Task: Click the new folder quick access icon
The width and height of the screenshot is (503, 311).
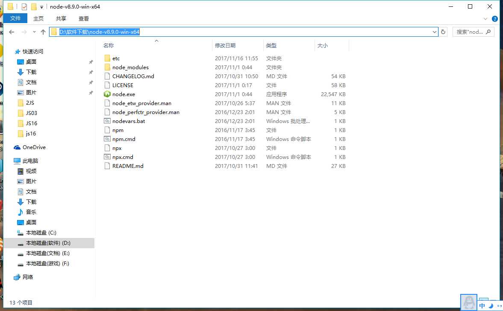Action: pyautogui.click(x=34, y=6)
